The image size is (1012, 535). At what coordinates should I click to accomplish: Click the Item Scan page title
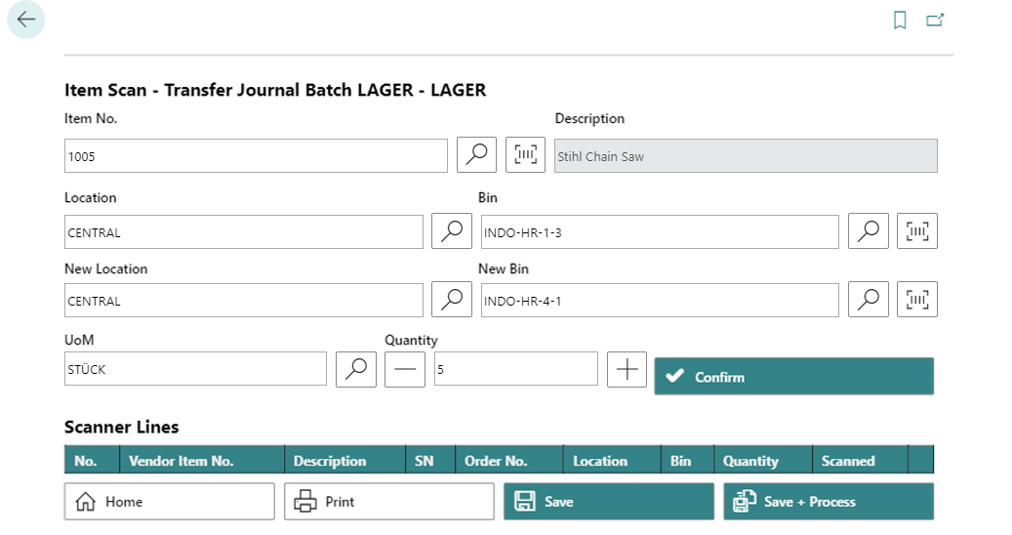click(275, 90)
